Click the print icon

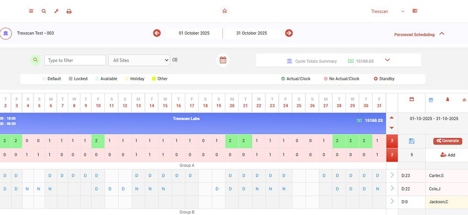coord(69,11)
